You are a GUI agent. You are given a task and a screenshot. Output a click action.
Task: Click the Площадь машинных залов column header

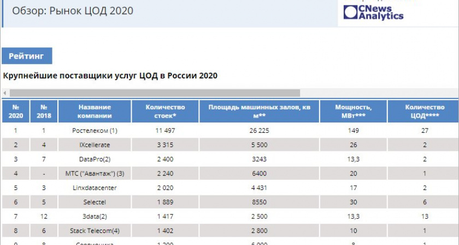(259, 112)
